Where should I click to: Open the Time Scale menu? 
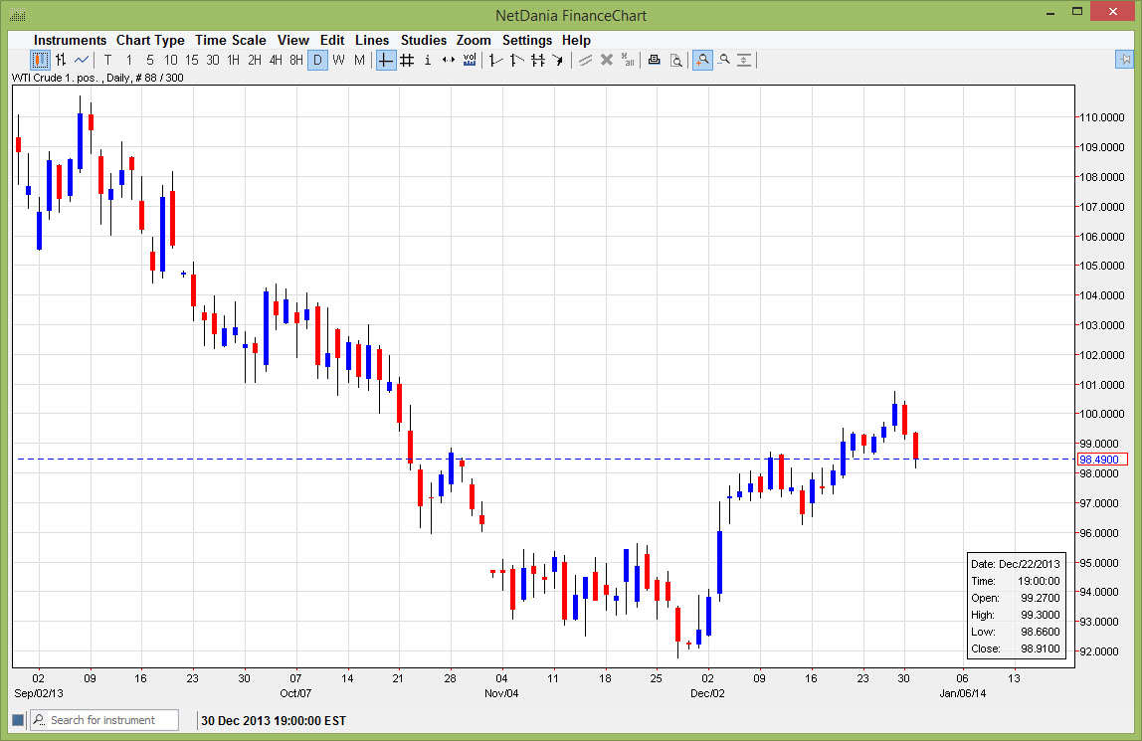click(230, 40)
